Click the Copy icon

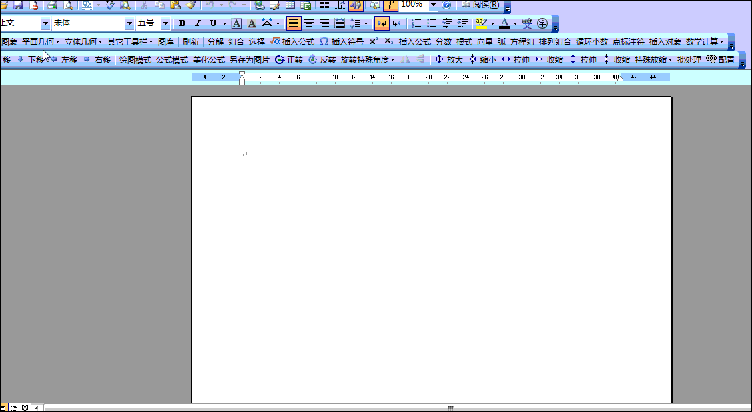click(159, 5)
